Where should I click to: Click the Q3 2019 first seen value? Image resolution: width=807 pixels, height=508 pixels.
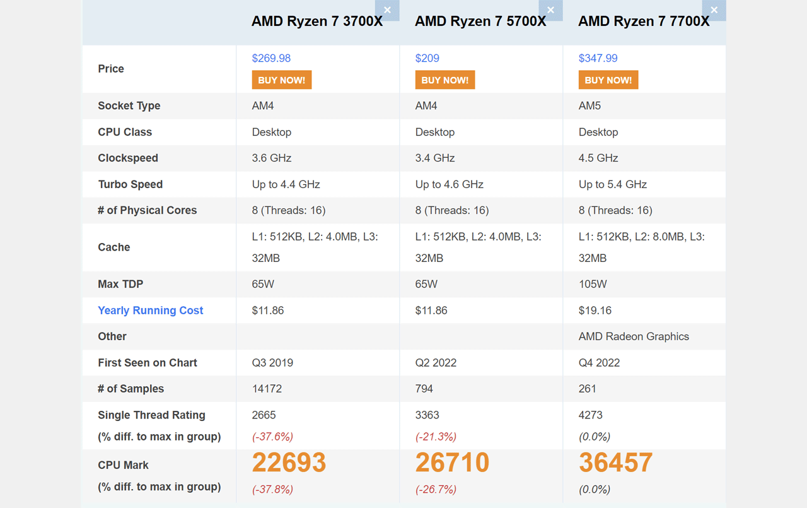click(272, 363)
